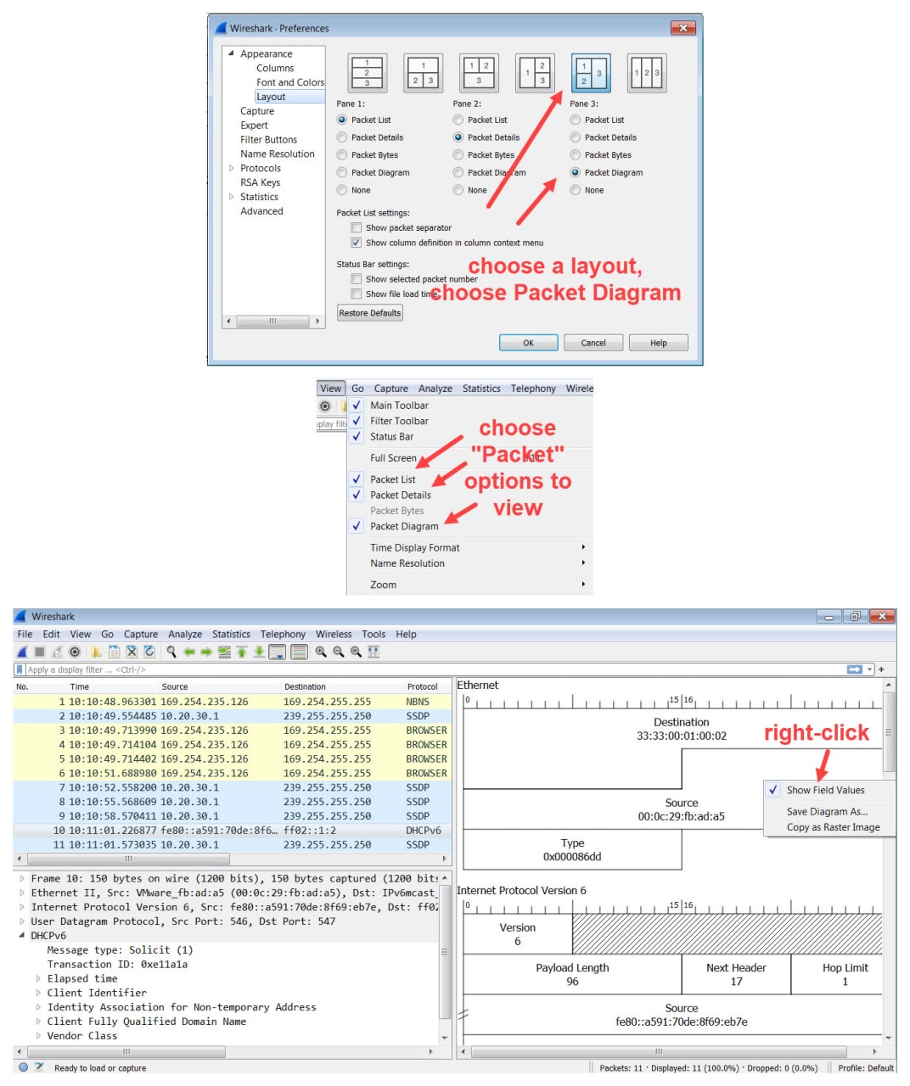Screen dimensions: 910x1086
Task: Open capture options gear icon in main toolbar
Action: pyautogui.click(x=75, y=652)
